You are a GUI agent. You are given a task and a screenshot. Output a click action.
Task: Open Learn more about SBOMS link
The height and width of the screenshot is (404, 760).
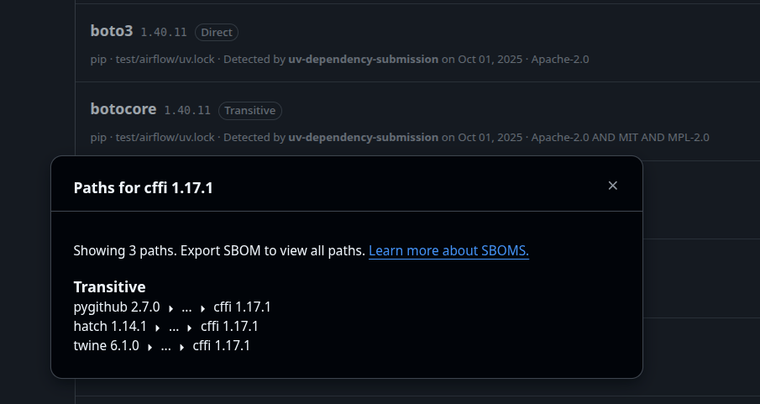pos(448,251)
